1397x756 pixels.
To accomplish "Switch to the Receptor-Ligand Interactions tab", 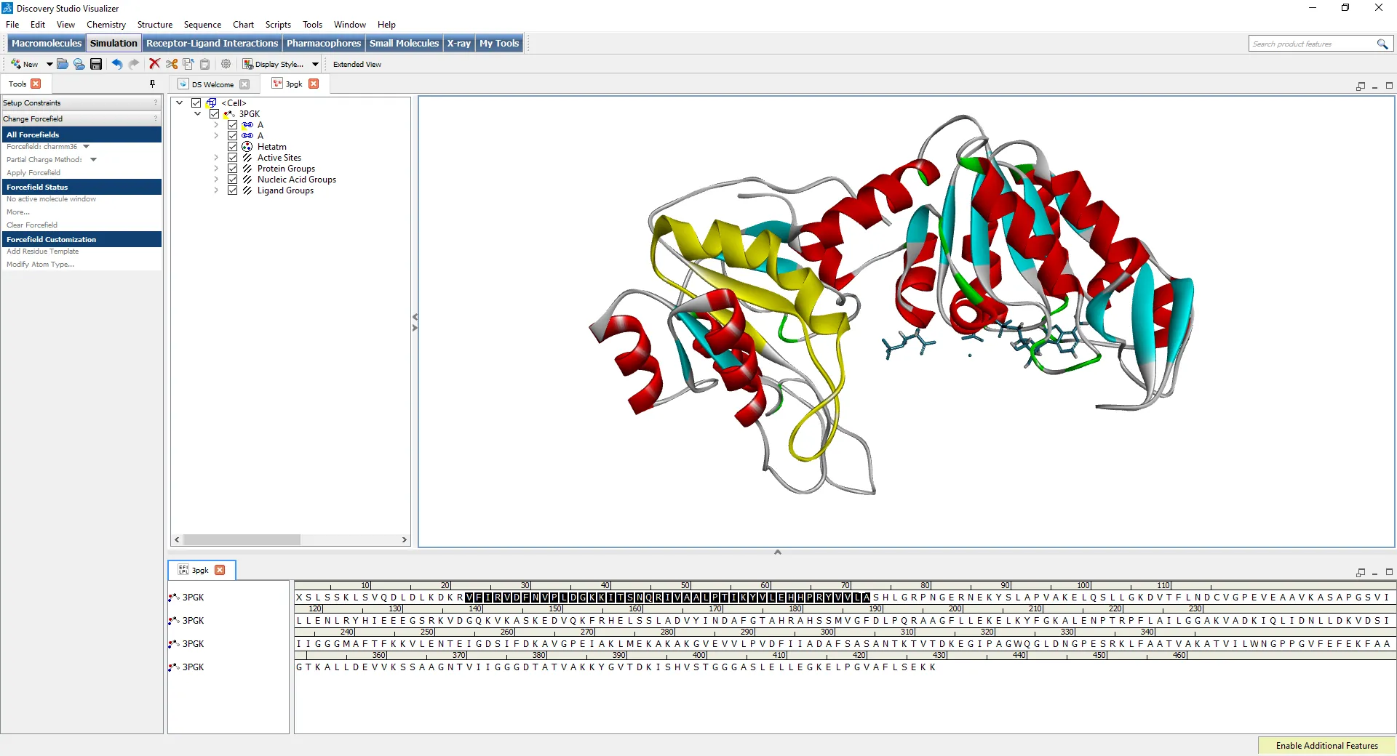I will click(x=212, y=44).
